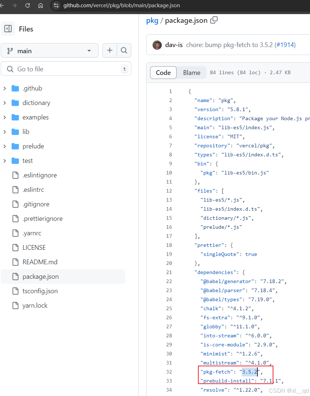Collapse the Files side panel

(x=8, y=29)
